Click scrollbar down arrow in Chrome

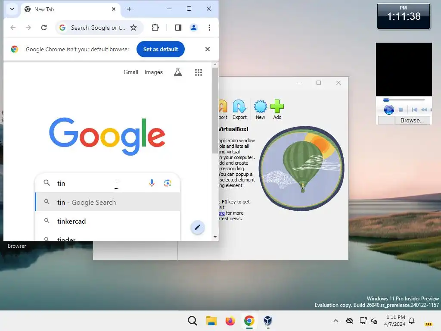point(215,237)
